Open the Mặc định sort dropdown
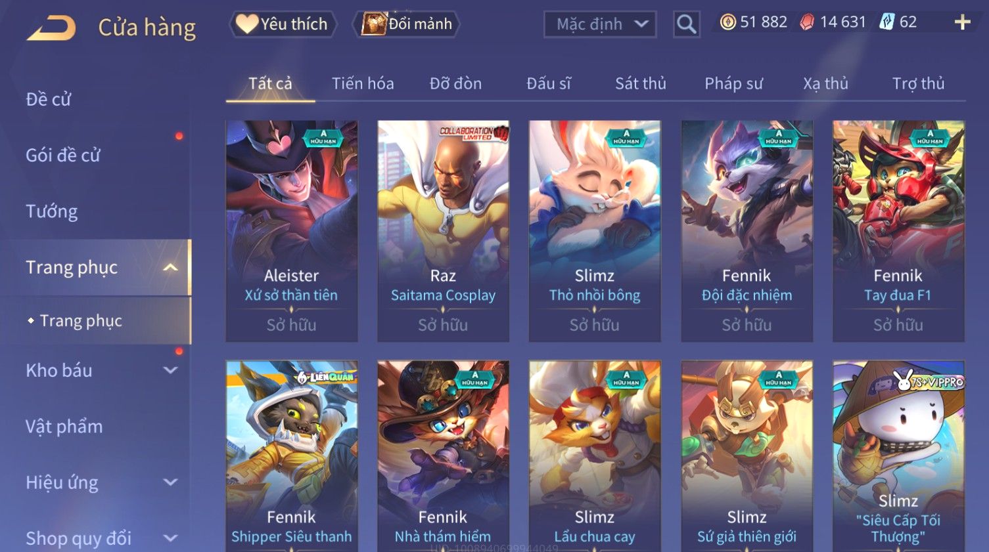The height and width of the screenshot is (552, 989). point(600,24)
